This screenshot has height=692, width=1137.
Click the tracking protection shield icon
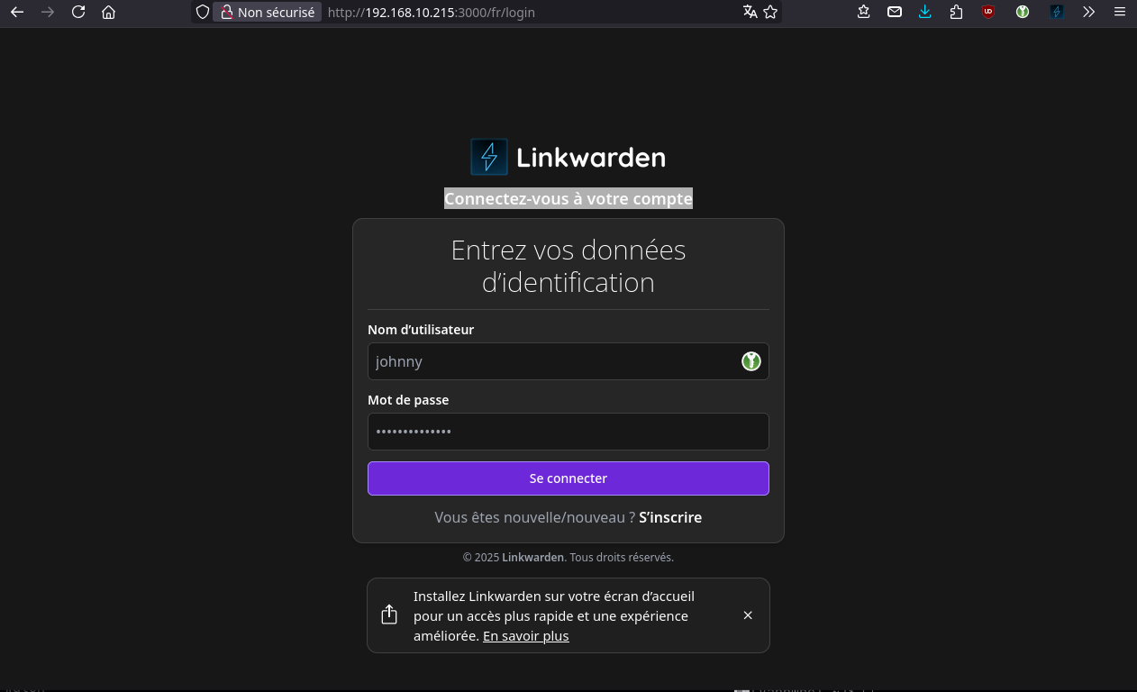coord(203,13)
